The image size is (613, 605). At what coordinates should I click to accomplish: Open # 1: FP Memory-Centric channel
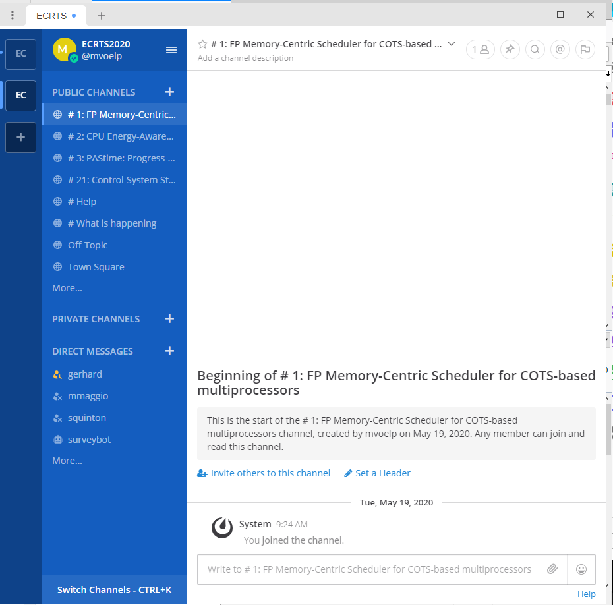tap(115, 115)
